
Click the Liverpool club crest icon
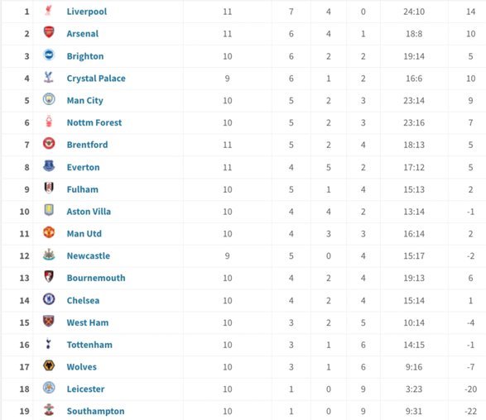[x=48, y=11]
